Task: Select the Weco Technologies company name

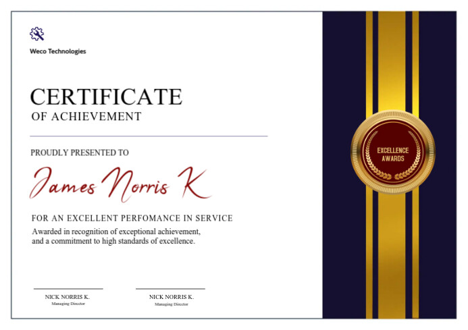Action: [58, 51]
